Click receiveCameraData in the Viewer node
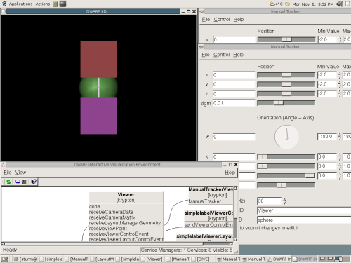Screen dimensions: 351x263 click(x=111, y=212)
